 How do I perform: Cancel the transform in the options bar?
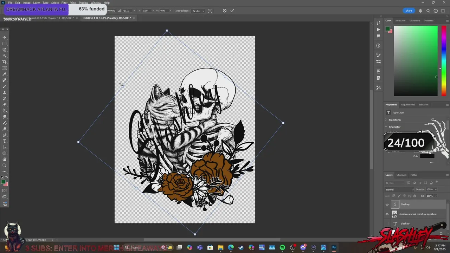pos(225,11)
